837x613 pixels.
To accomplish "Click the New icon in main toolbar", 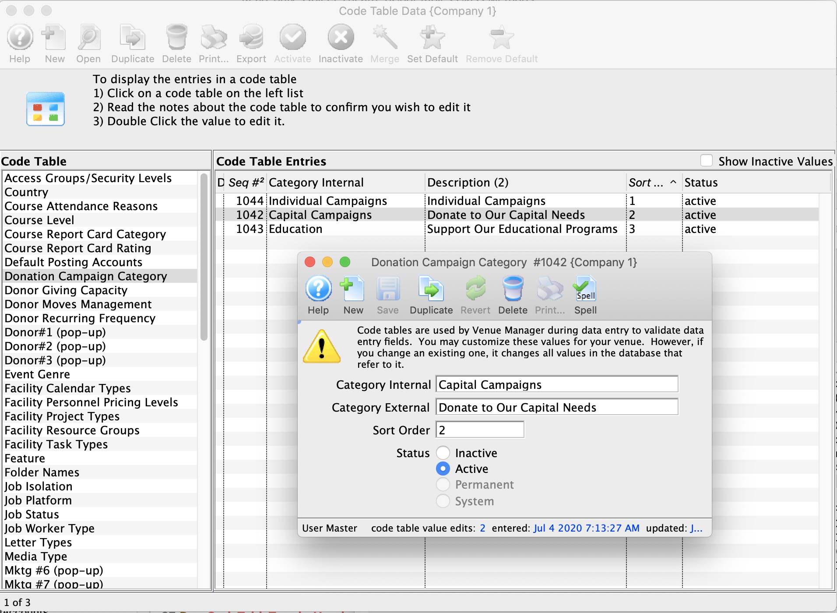I will (x=54, y=38).
